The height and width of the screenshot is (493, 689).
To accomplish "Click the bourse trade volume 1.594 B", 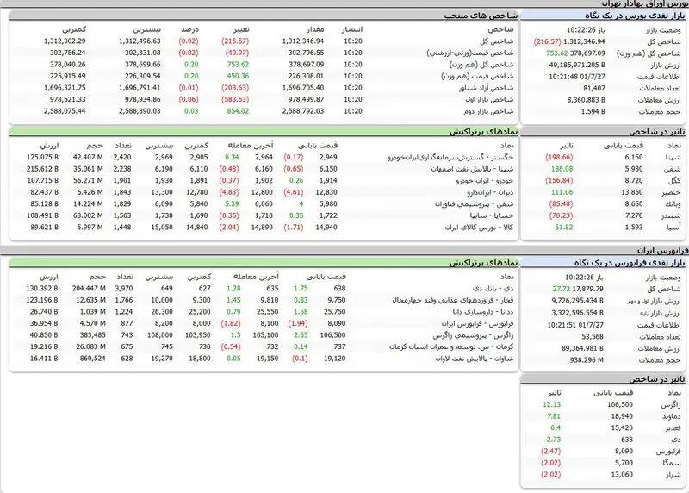I will (x=593, y=112).
